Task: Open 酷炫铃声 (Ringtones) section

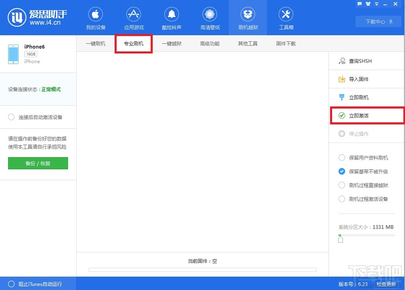Action: (x=171, y=18)
